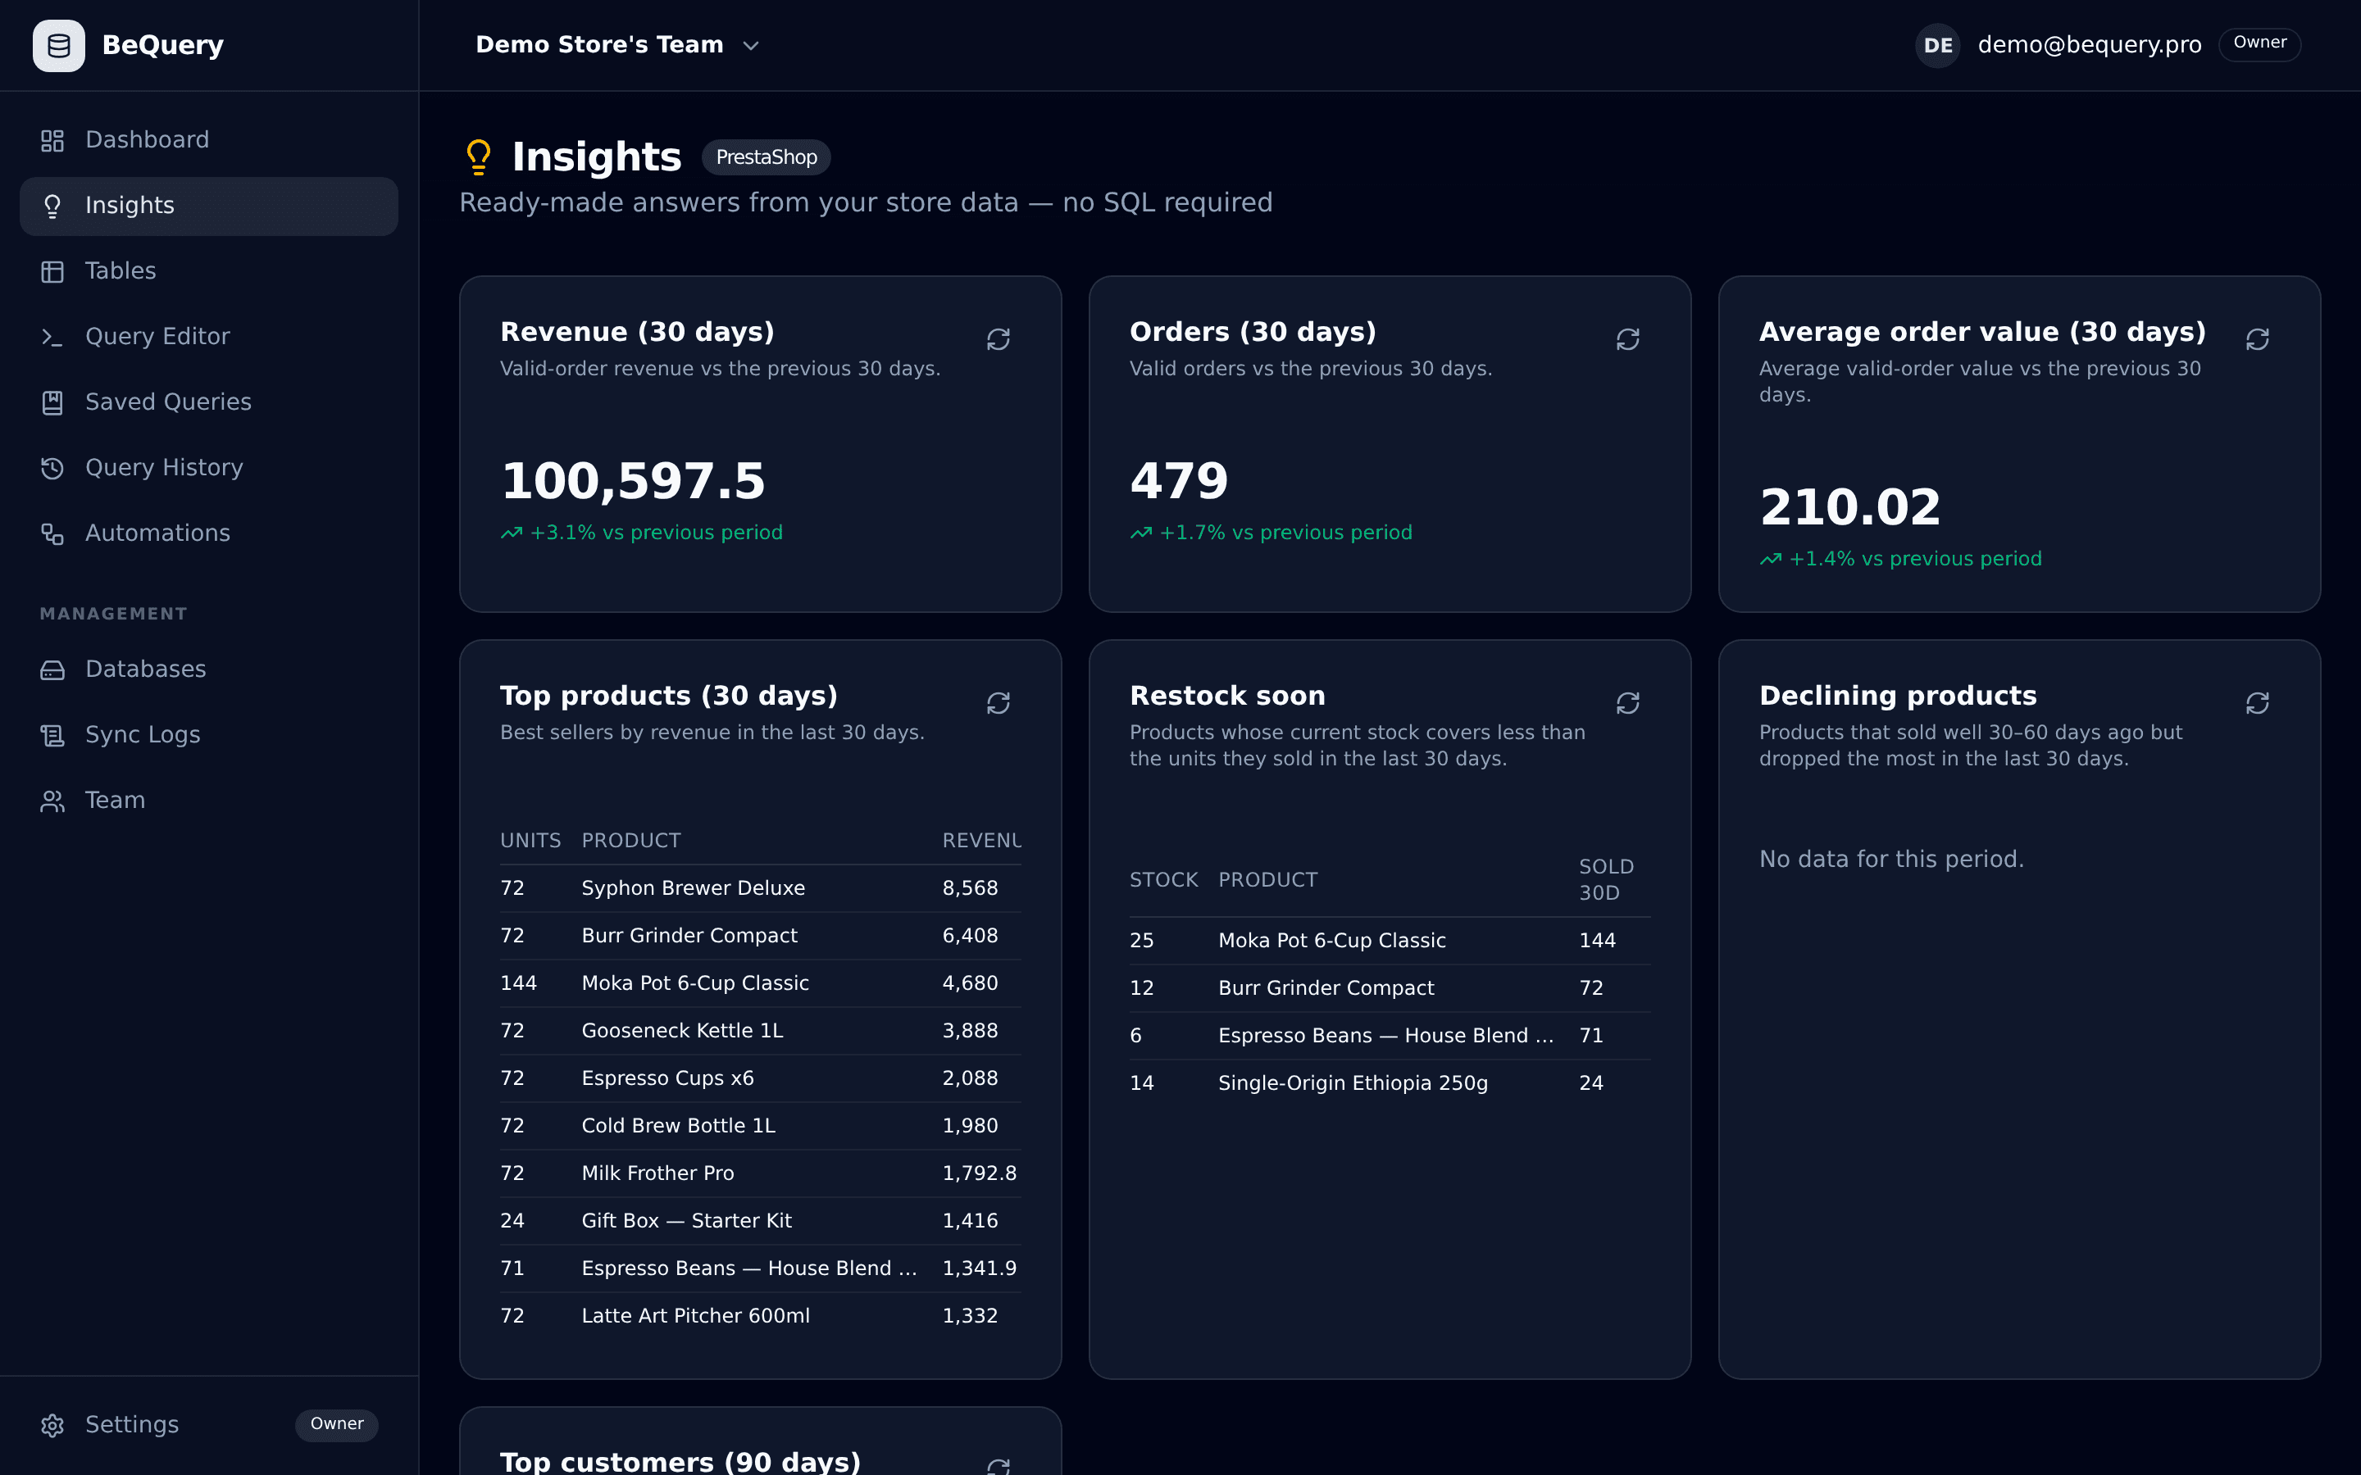This screenshot has height=1475, width=2361.
Task: Click the Databases drive icon
Action: pos(52,669)
